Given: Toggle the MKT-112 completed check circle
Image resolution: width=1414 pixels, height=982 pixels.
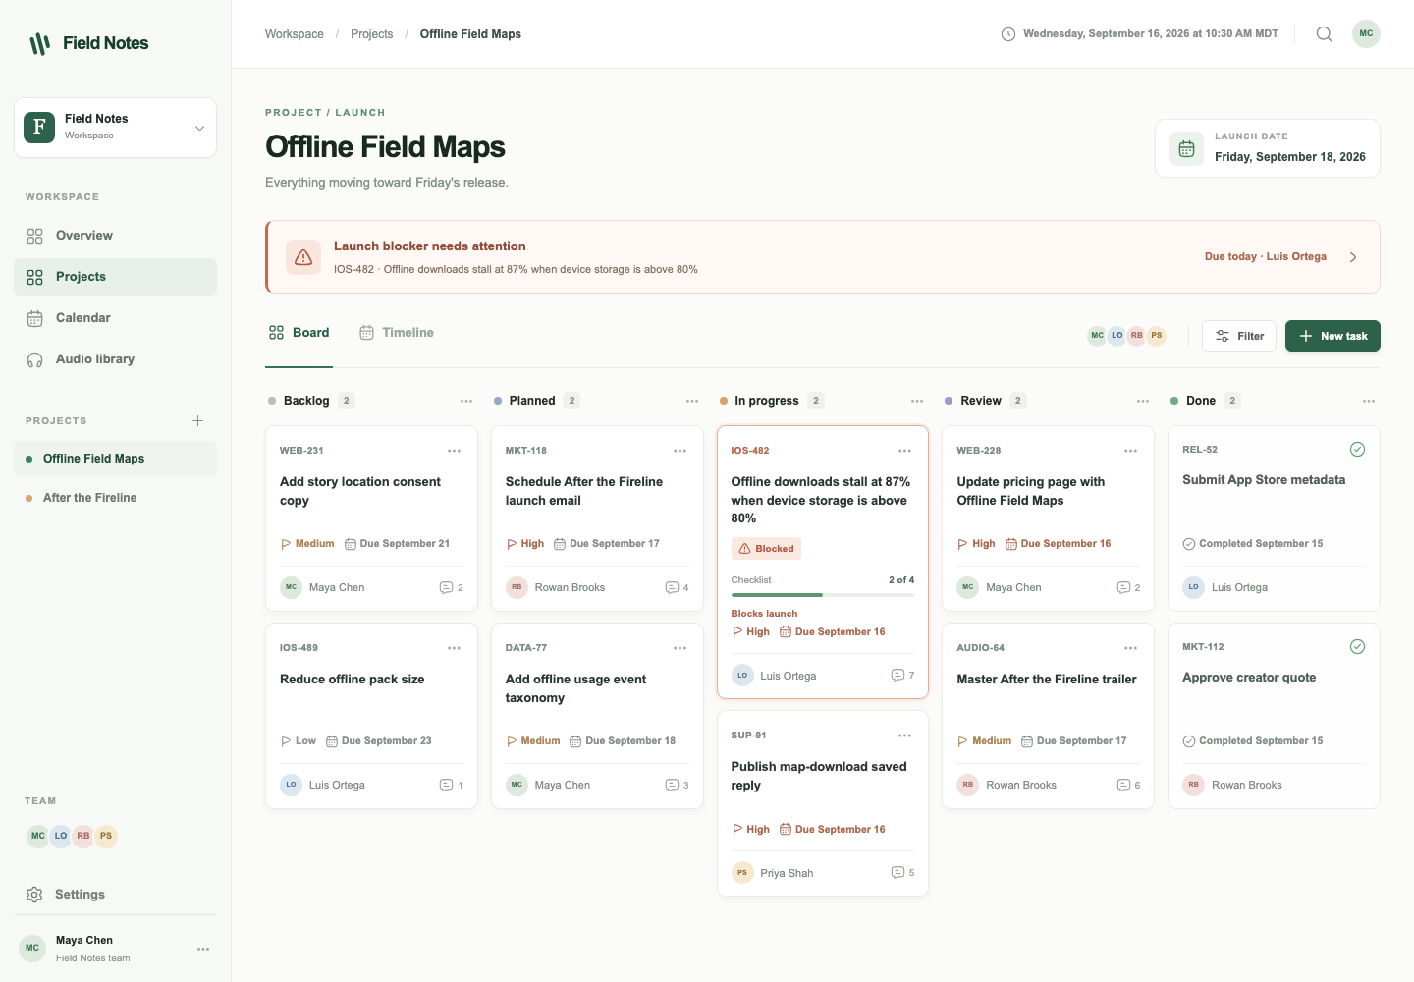Looking at the screenshot, I should [x=1357, y=647].
